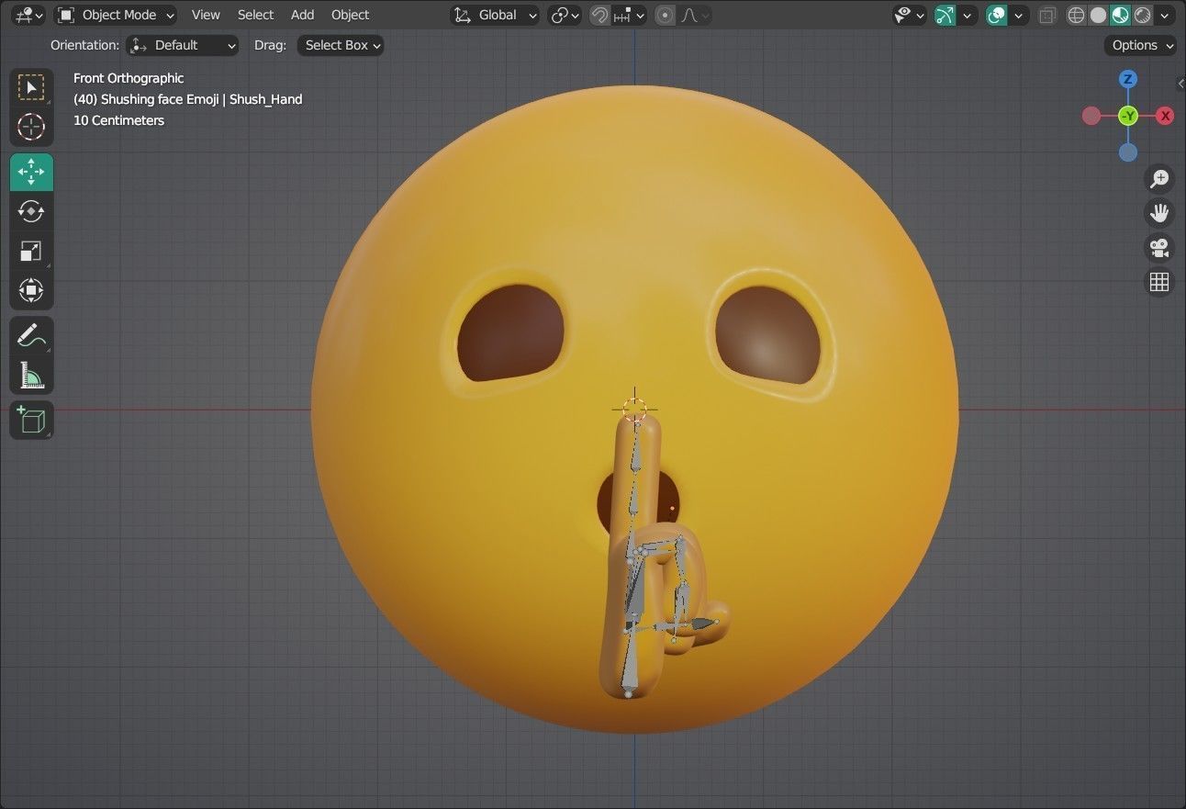Open the Object Mode dropdown
Screen dimensions: 1186x809
[115, 15]
